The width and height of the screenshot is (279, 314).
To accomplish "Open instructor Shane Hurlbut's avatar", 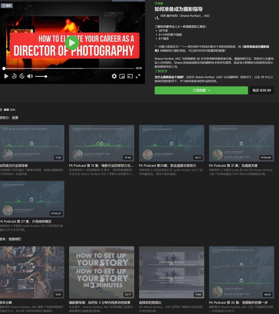I will (x=157, y=18).
